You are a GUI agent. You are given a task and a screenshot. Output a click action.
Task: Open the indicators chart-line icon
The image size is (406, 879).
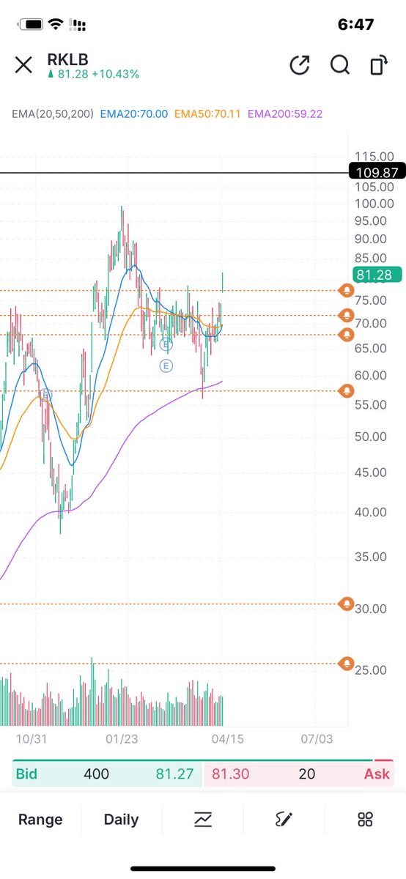[x=203, y=820]
